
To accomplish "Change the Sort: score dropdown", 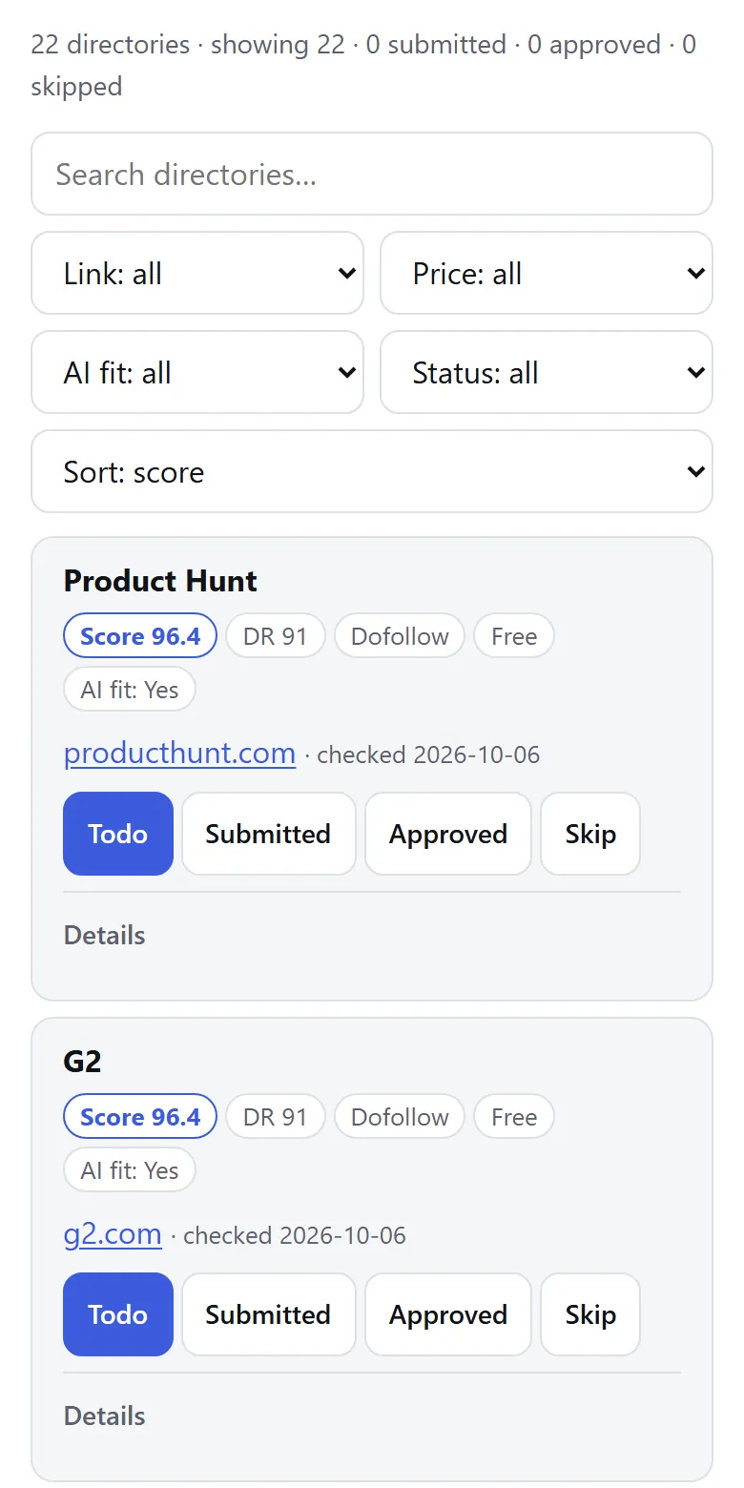I will click(372, 471).
